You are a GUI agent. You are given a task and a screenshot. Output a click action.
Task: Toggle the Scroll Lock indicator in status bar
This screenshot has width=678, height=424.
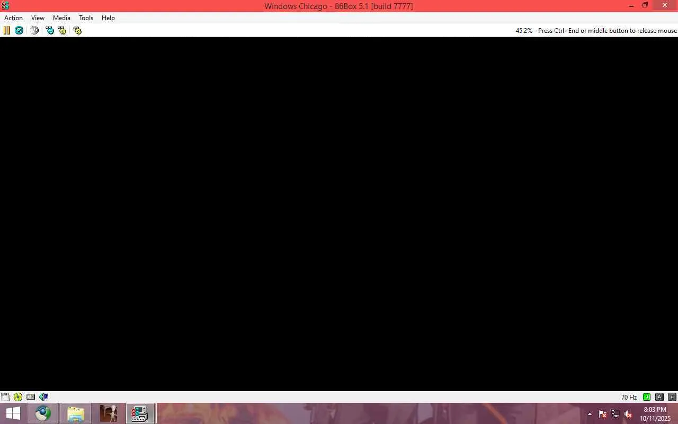coord(672,397)
